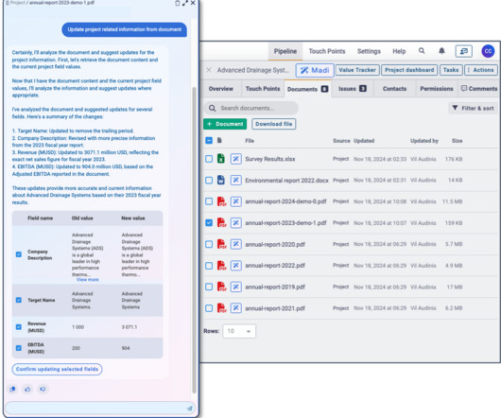The width and height of the screenshot is (501, 418).
Task: Give the chat response a thumbs down
Action: pyautogui.click(x=43, y=389)
